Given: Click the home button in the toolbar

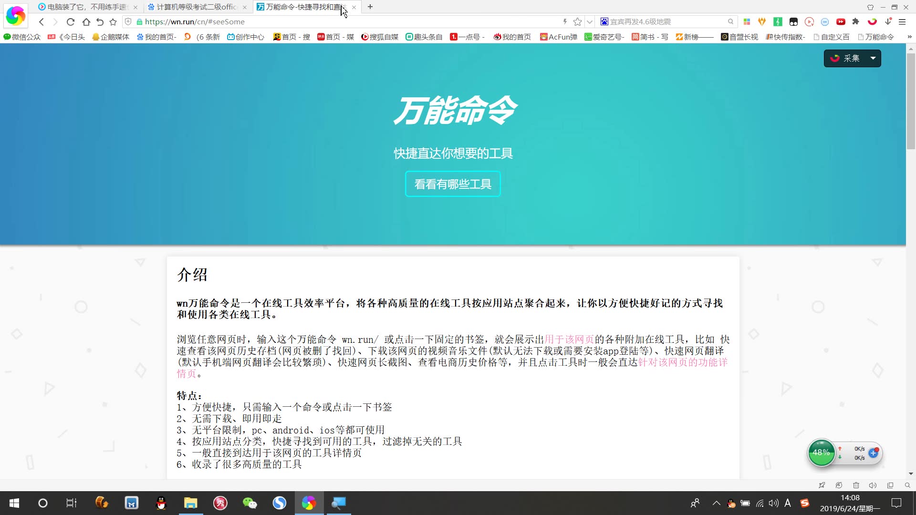Looking at the screenshot, I should click(x=86, y=21).
